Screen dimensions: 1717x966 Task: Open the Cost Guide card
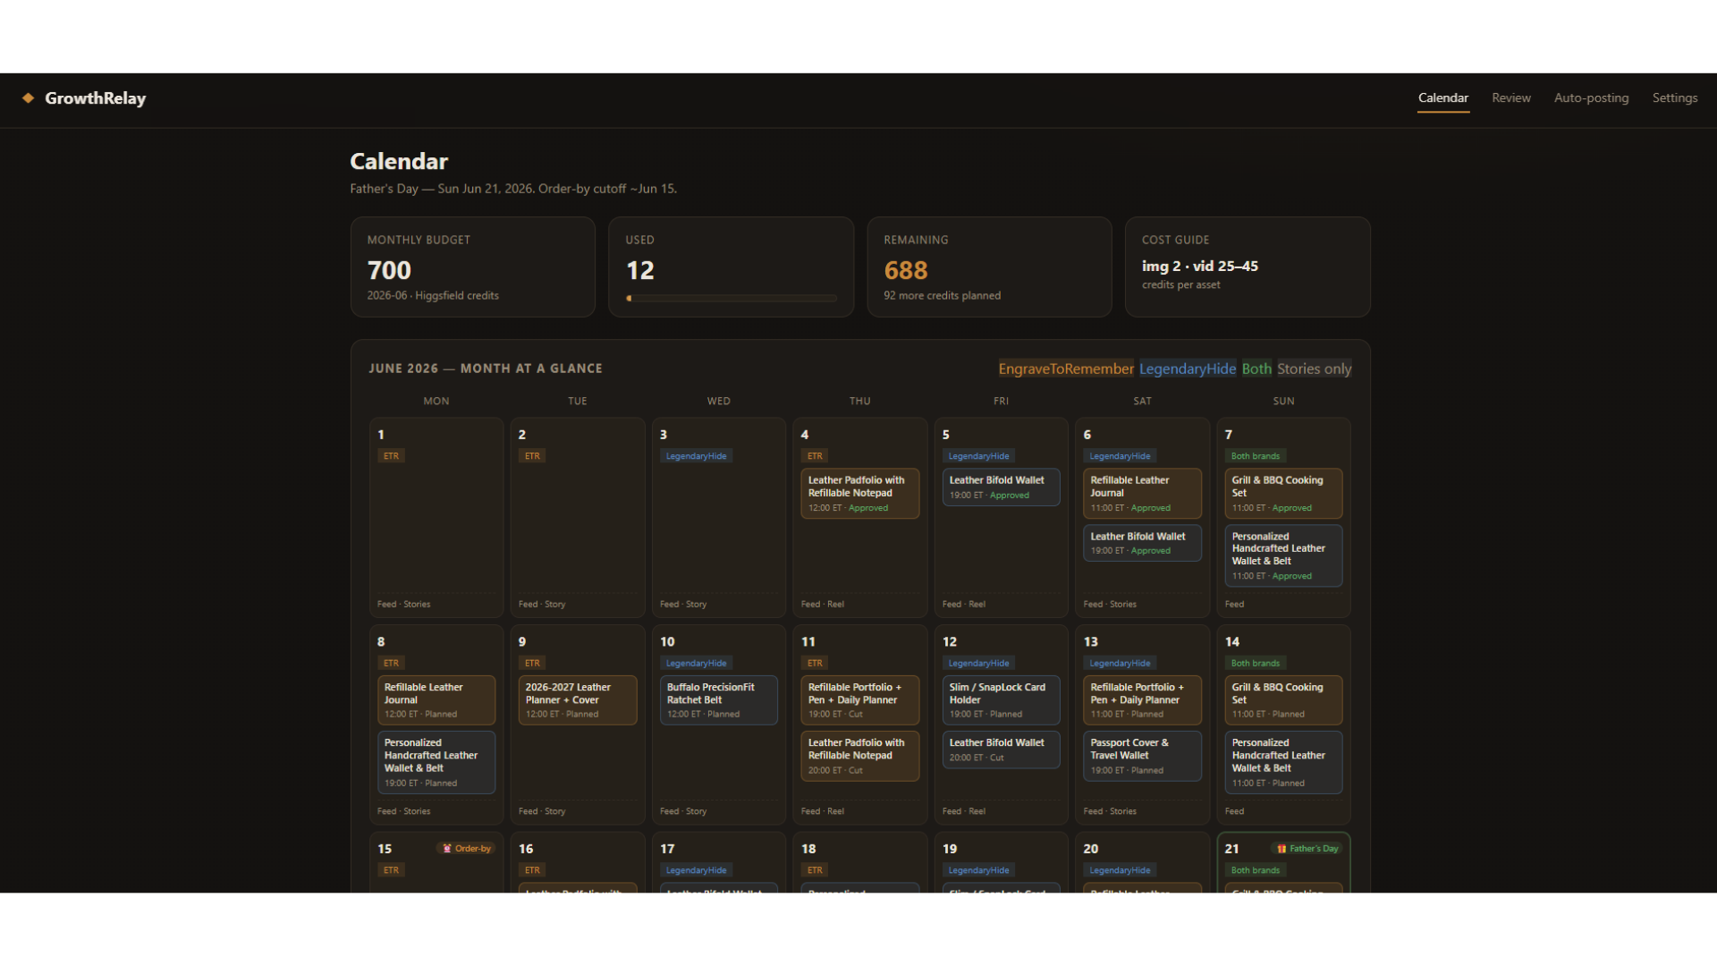coord(1248,267)
